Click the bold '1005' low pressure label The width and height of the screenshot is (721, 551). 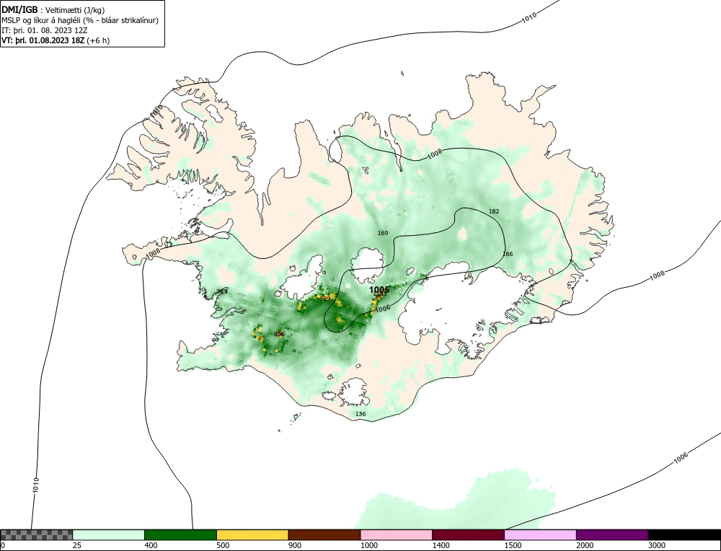[379, 290]
